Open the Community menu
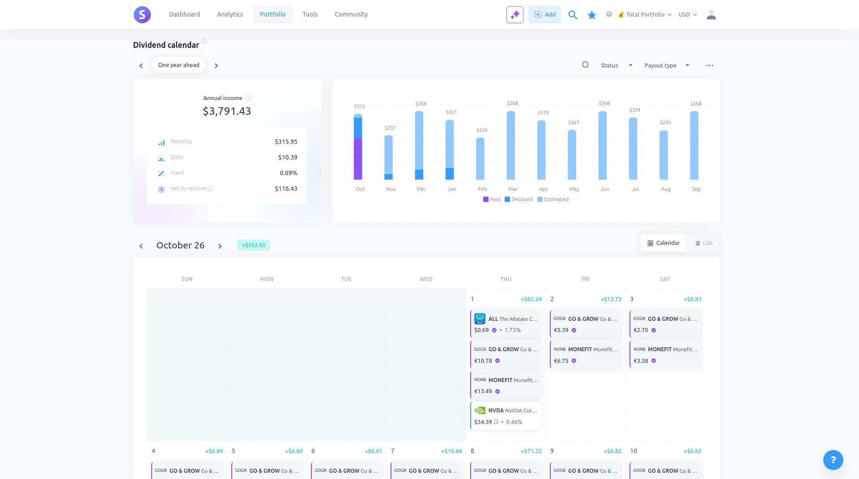The image size is (859, 479). coord(351,15)
